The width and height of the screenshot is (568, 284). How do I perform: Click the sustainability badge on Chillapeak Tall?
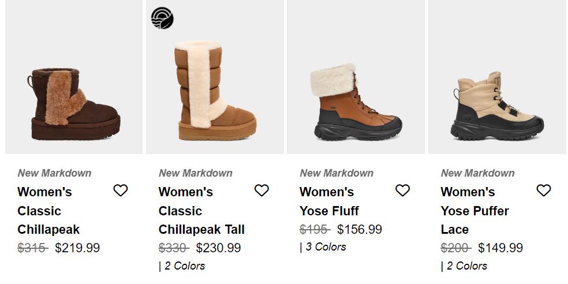[x=162, y=18]
